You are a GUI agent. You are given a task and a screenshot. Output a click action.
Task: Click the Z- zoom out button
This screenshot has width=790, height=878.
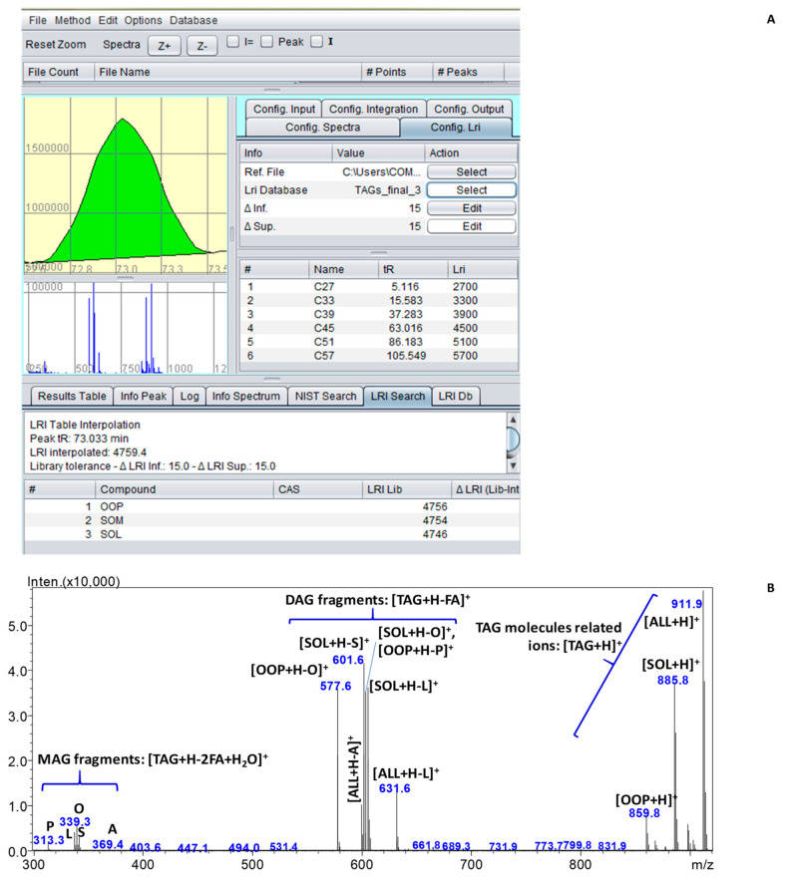point(202,46)
